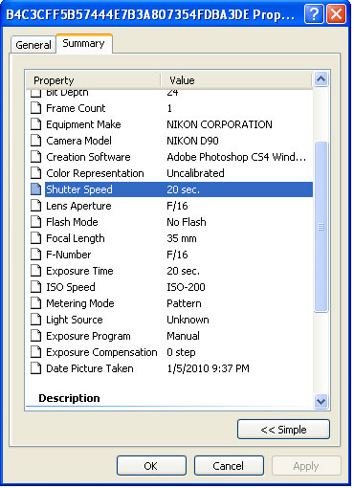Close the Properties dialog window
The width and height of the screenshot is (354, 488).
pyautogui.click(x=337, y=14)
